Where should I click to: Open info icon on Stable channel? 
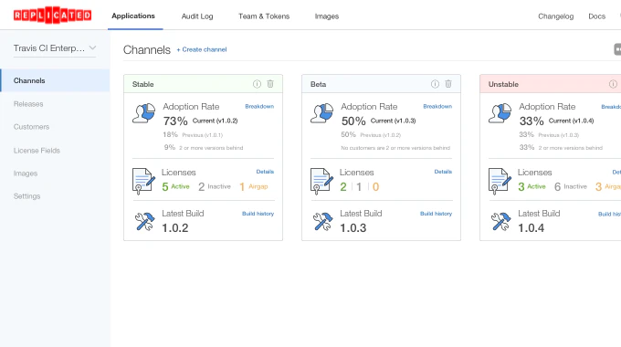[257, 84]
